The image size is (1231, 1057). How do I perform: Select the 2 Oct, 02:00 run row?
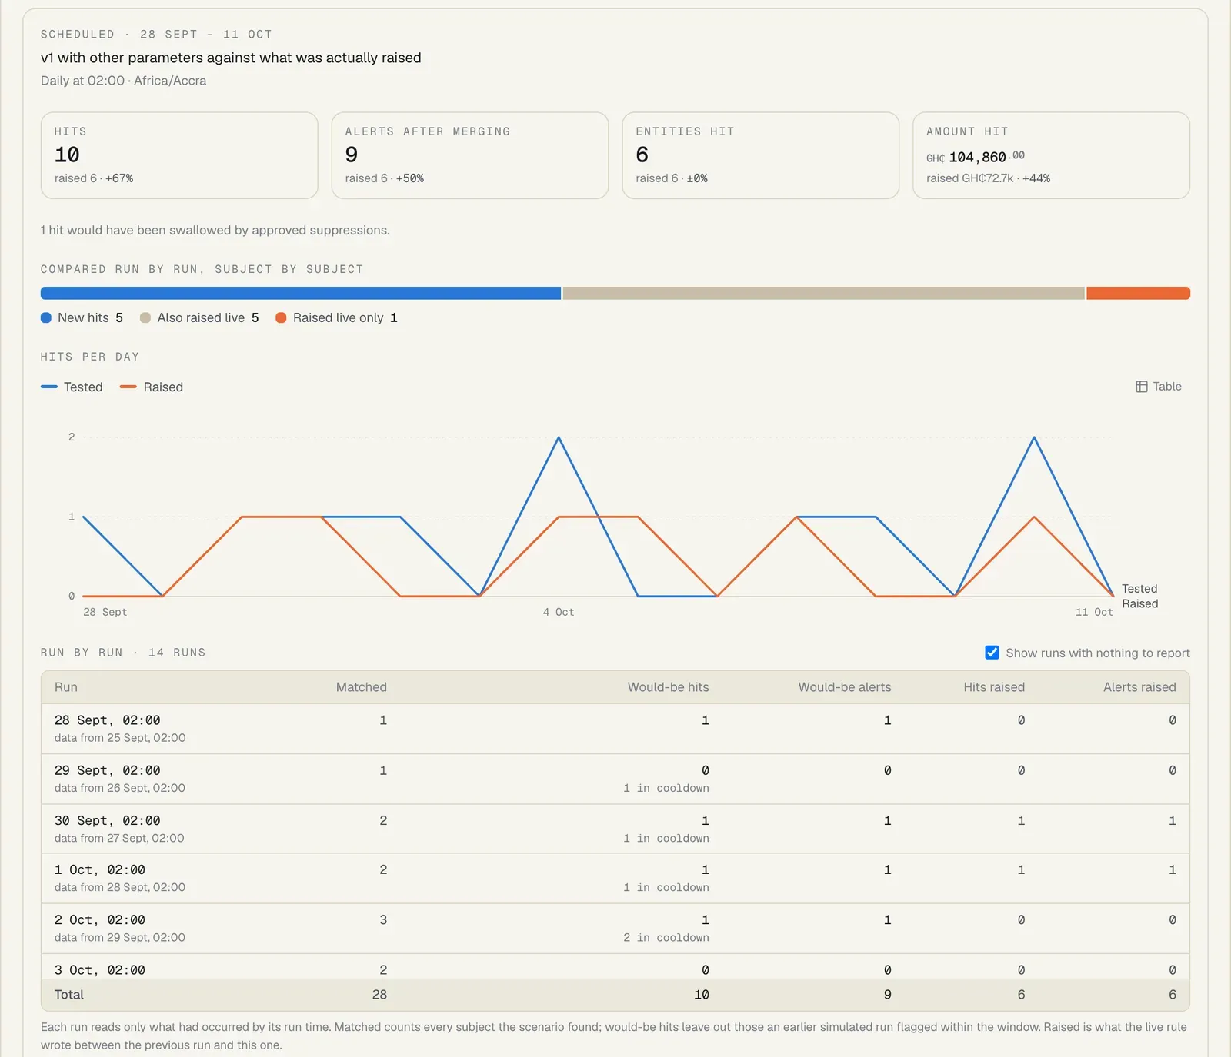click(615, 928)
